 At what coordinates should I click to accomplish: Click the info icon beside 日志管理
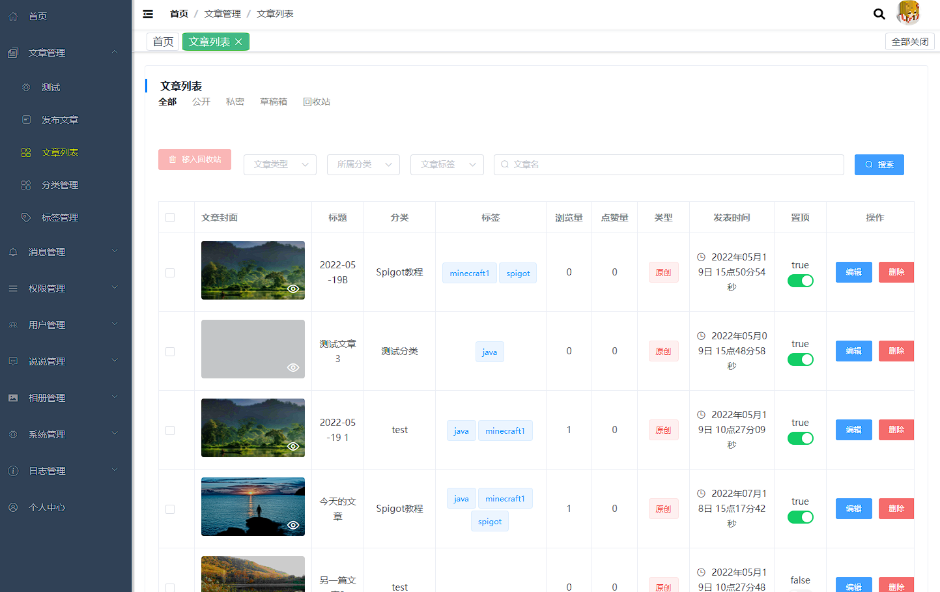click(13, 471)
